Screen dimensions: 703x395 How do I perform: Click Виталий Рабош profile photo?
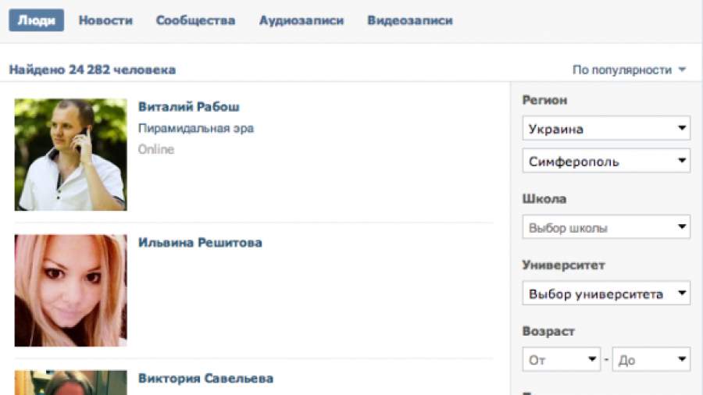pyautogui.click(x=71, y=155)
